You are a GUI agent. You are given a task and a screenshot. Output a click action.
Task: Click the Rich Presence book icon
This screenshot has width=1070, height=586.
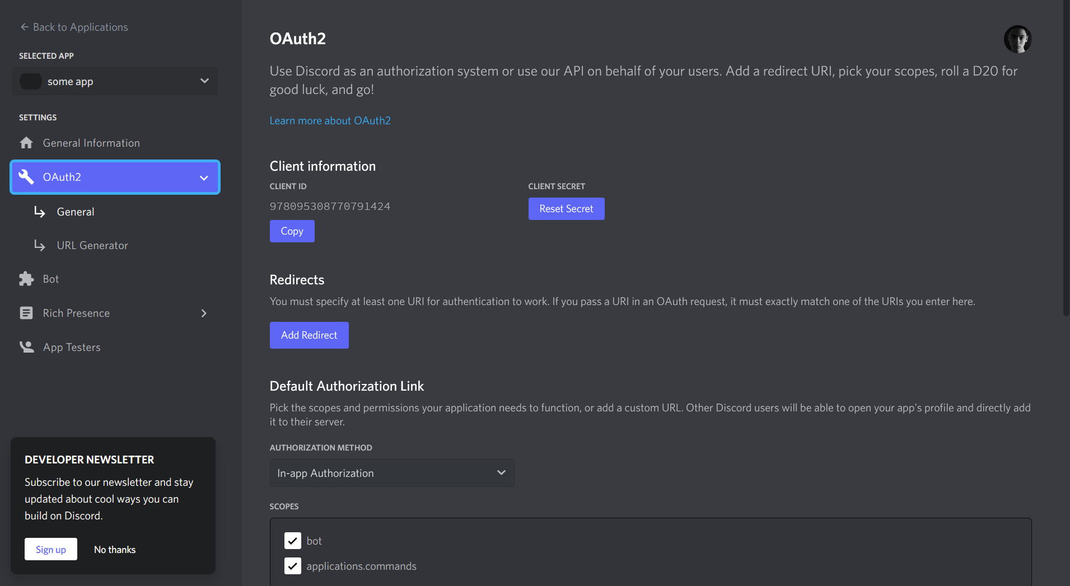[26, 313]
